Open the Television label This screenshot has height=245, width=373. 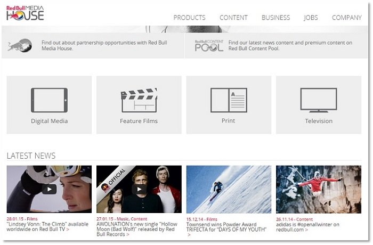tap(319, 121)
